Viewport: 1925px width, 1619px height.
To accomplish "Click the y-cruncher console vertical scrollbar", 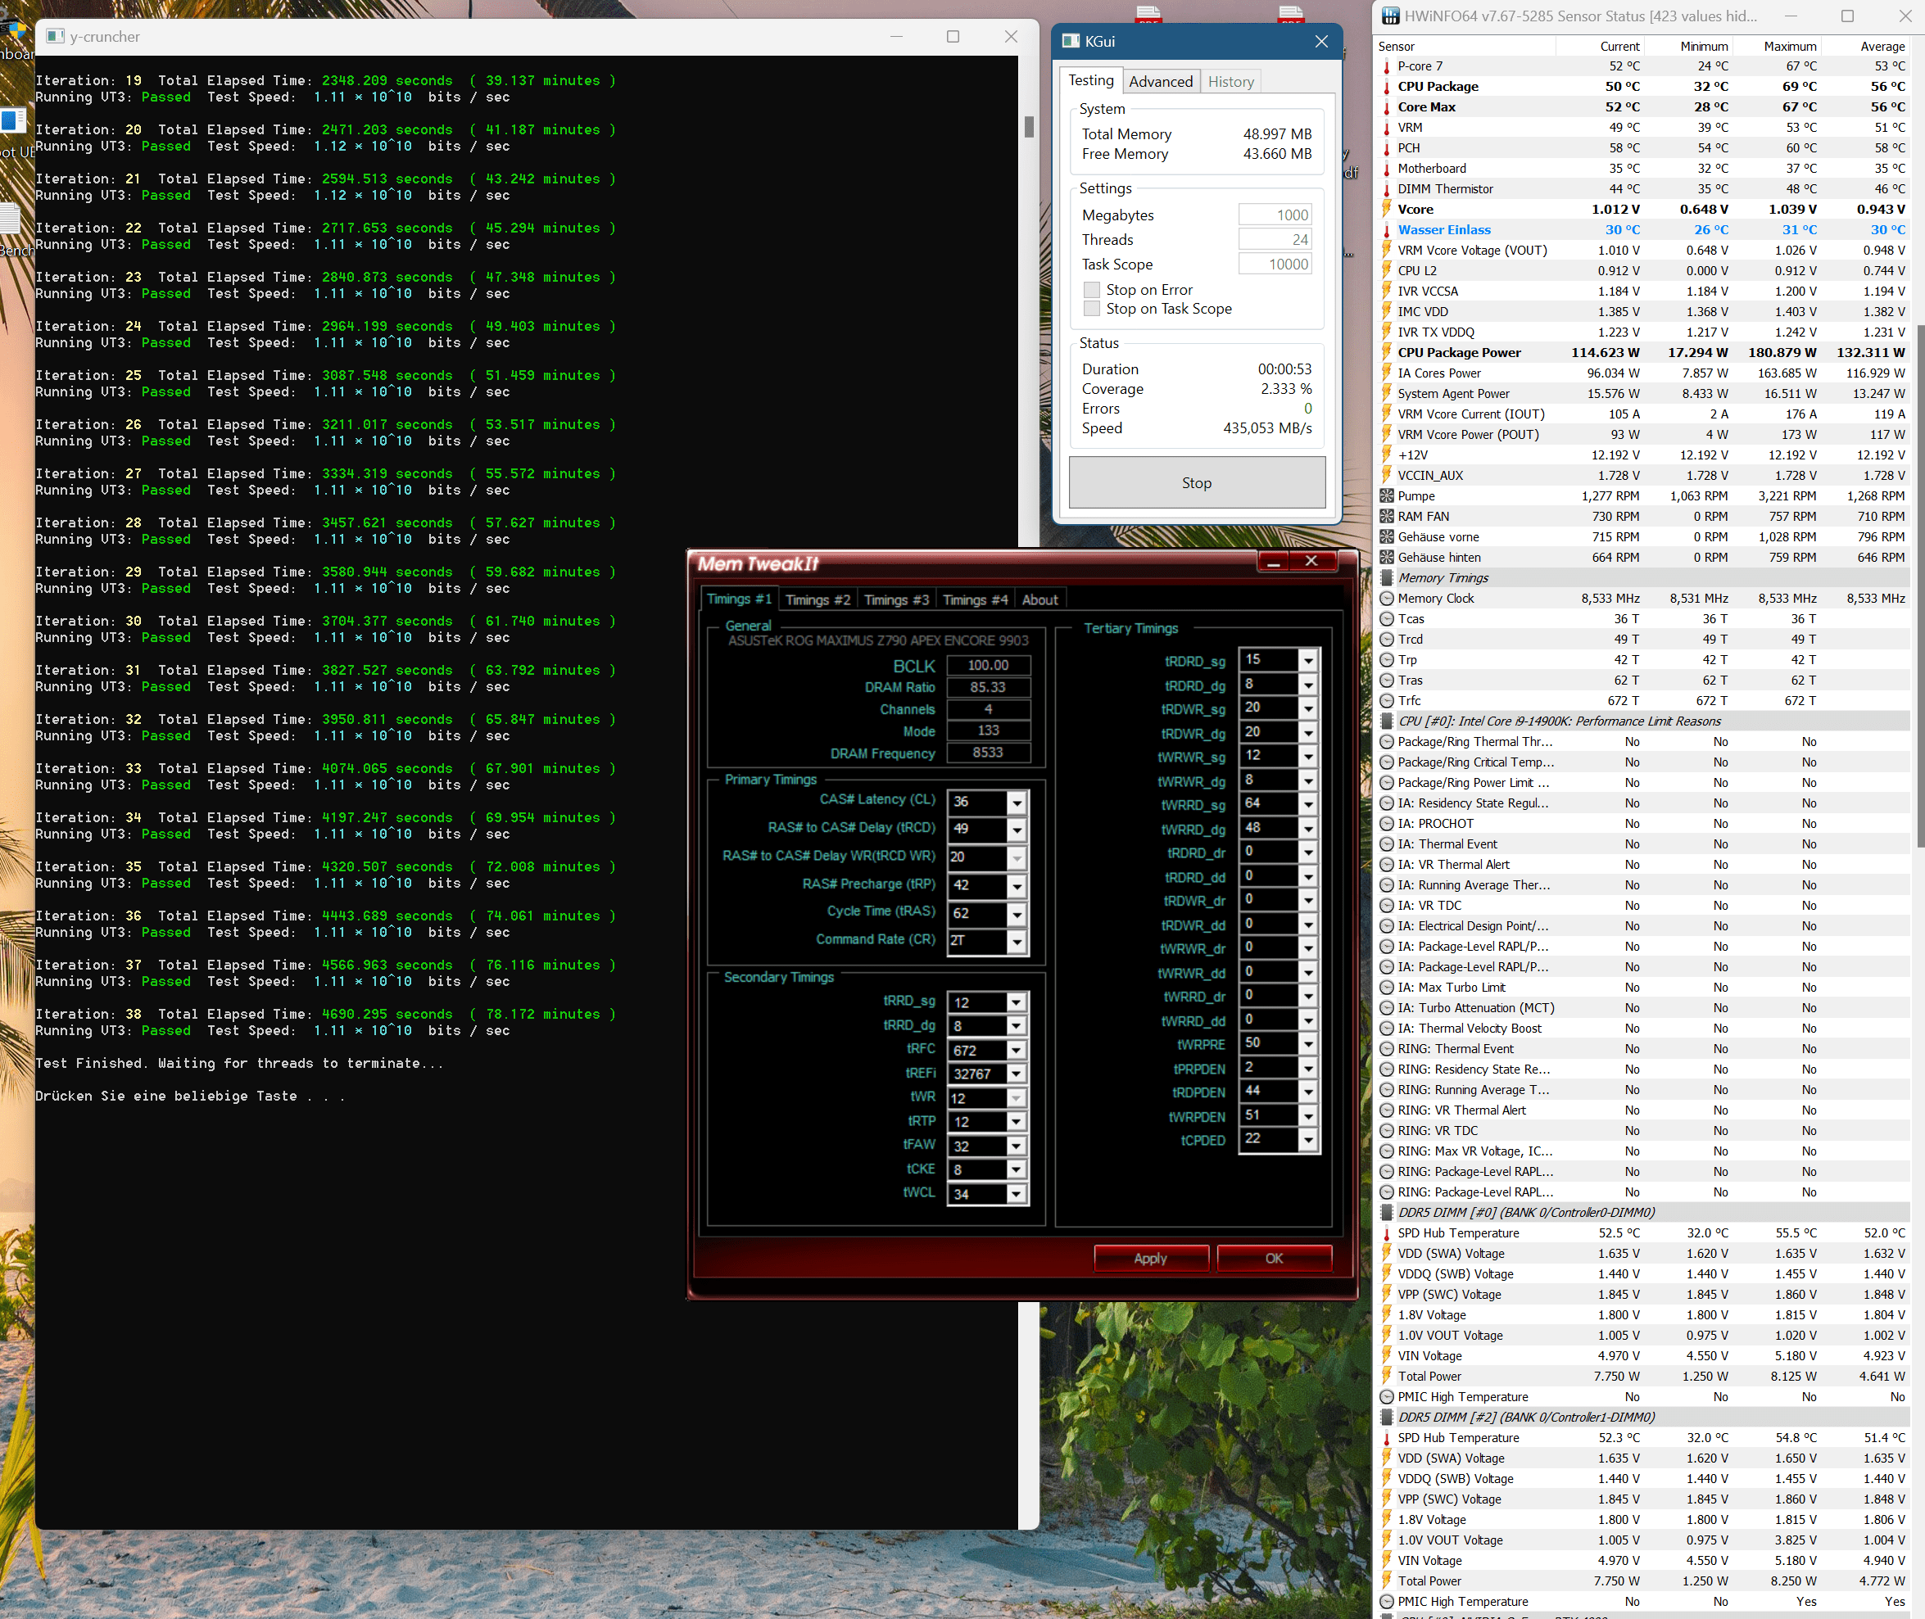I will [1029, 128].
